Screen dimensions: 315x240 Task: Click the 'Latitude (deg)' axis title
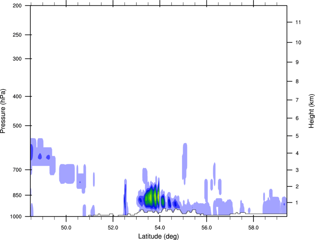158,236
